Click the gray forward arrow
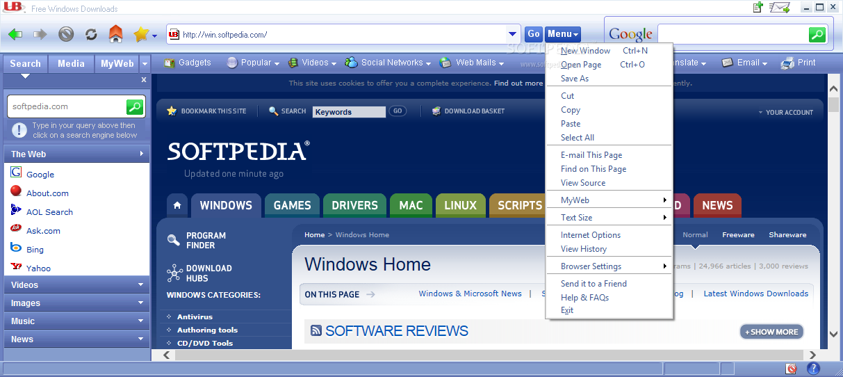This screenshot has height=377, width=843. pos(40,34)
